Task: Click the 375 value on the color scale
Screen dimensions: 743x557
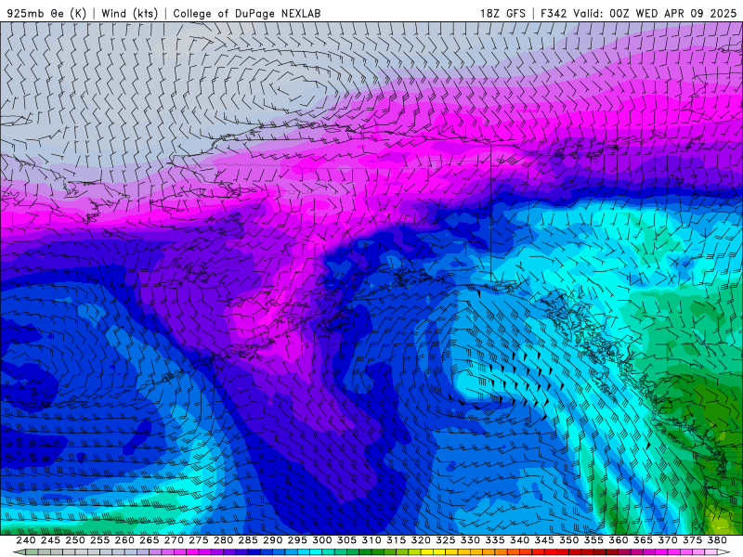Action: pos(692,540)
